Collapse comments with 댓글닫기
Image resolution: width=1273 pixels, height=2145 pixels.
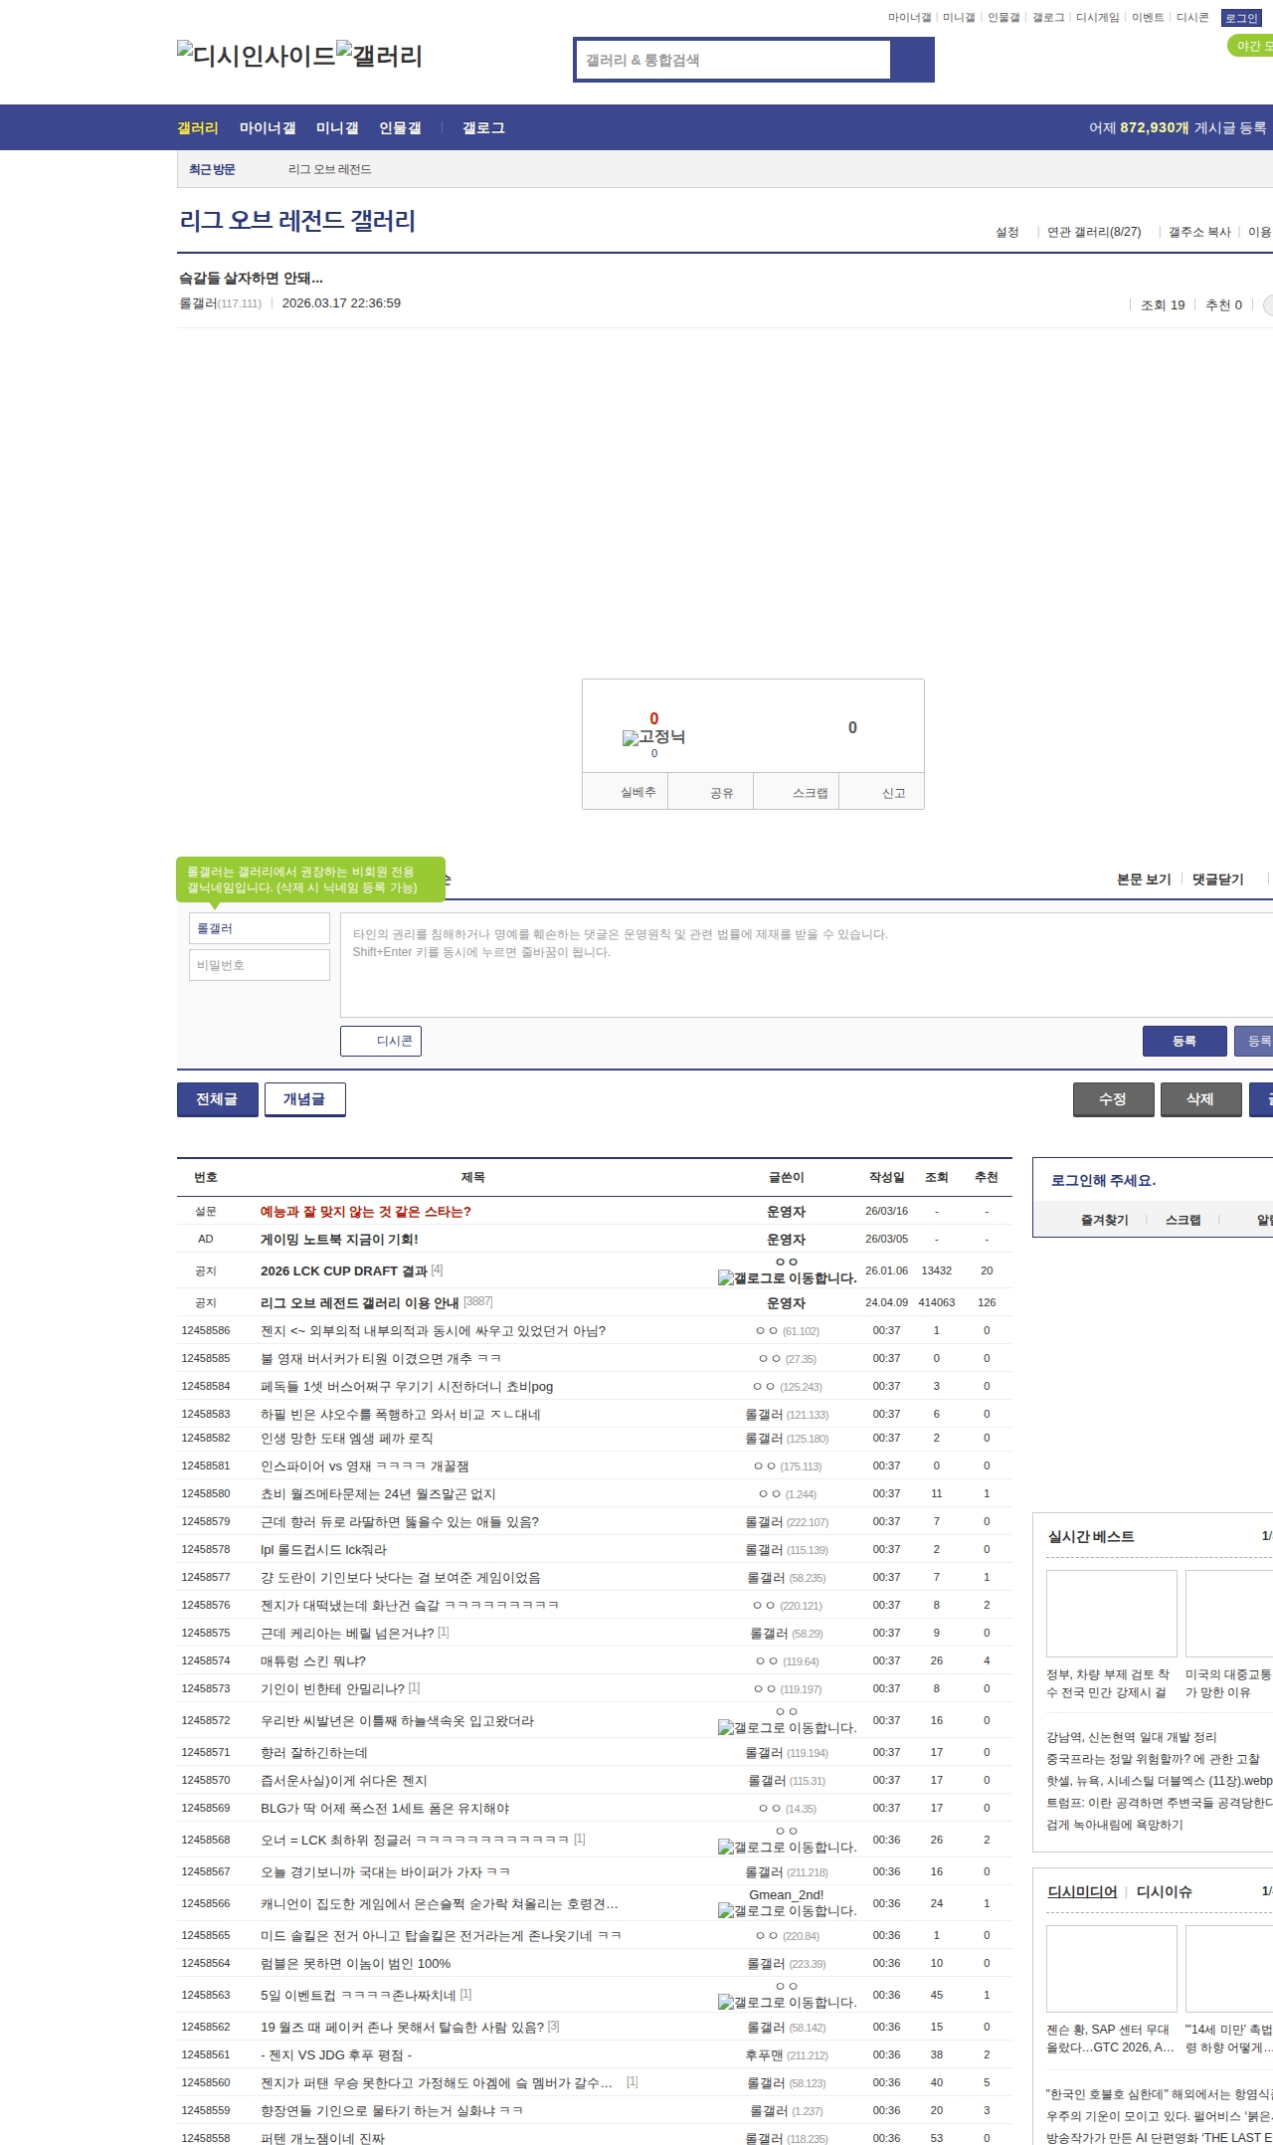[x=1218, y=879]
